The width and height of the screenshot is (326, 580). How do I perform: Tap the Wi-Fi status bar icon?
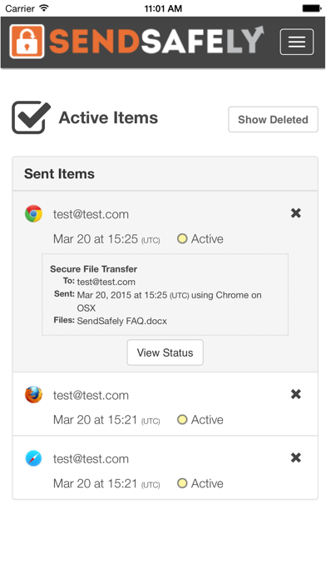click(44, 7)
